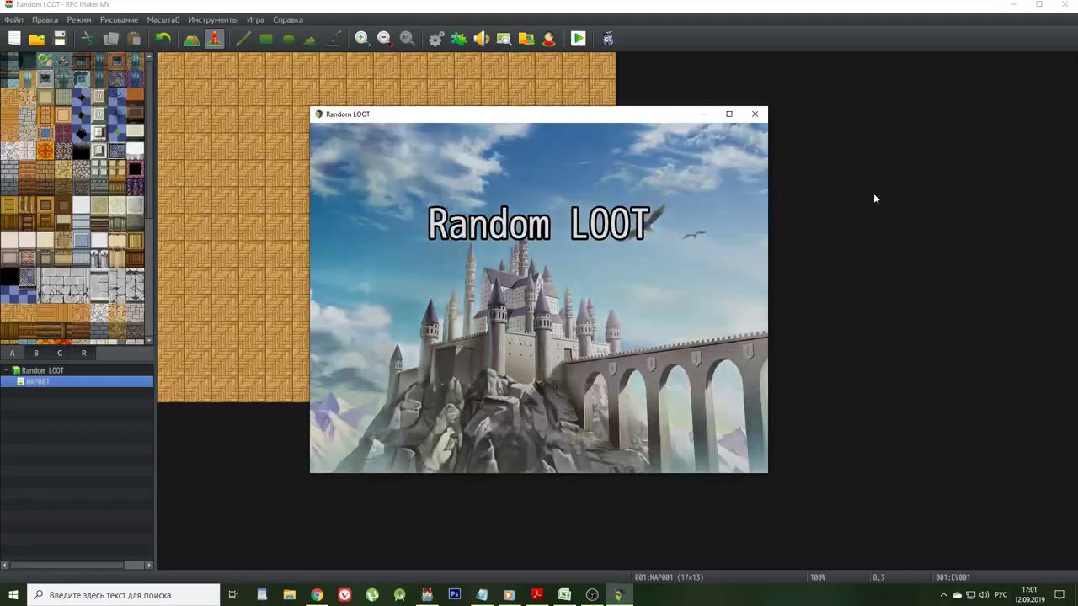Image resolution: width=1078 pixels, height=606 pixels.
Task: Collapse the Random LOOT tree node
Action: pos(6,370)
